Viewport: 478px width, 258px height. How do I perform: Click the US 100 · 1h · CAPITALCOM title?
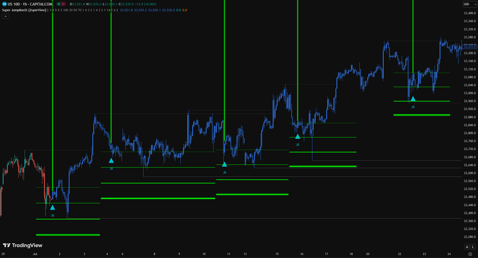(x=30, y=4)
